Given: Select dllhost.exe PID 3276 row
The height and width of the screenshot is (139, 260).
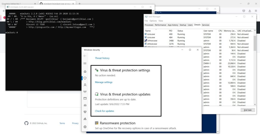Looking at the screenshot, I should 199,44.
